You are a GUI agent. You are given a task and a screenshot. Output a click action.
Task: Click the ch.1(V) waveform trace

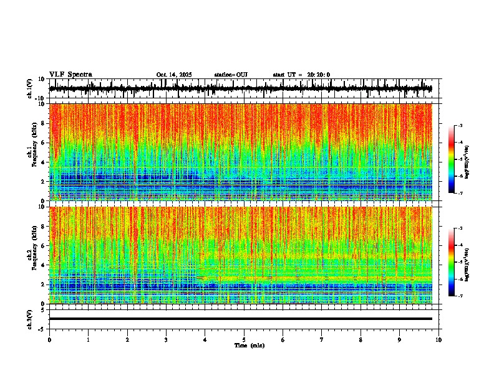click(x=240, y=88)
